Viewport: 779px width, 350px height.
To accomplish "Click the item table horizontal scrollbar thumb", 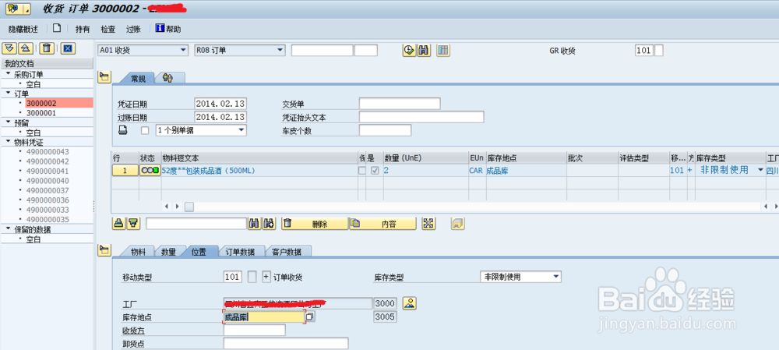I will (x=189, y=207).
